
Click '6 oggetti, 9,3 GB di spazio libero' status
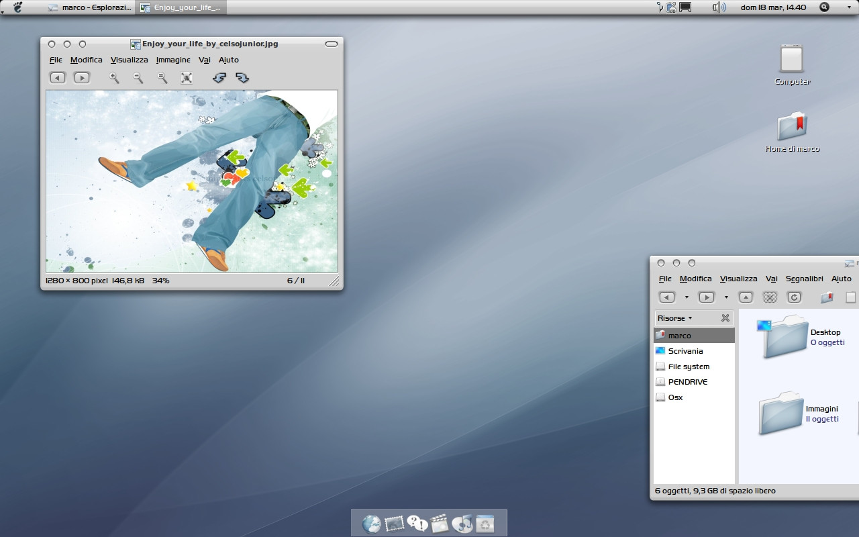point(715,491)
